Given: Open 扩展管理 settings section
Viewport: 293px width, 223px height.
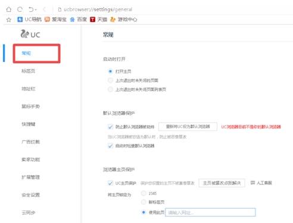Looking at the screenshot, I should tap(30, 177).
